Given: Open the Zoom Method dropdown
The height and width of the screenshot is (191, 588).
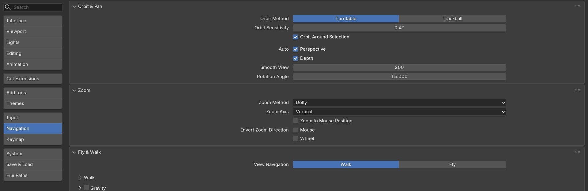Looking at the screenshot, I should 399,103.
